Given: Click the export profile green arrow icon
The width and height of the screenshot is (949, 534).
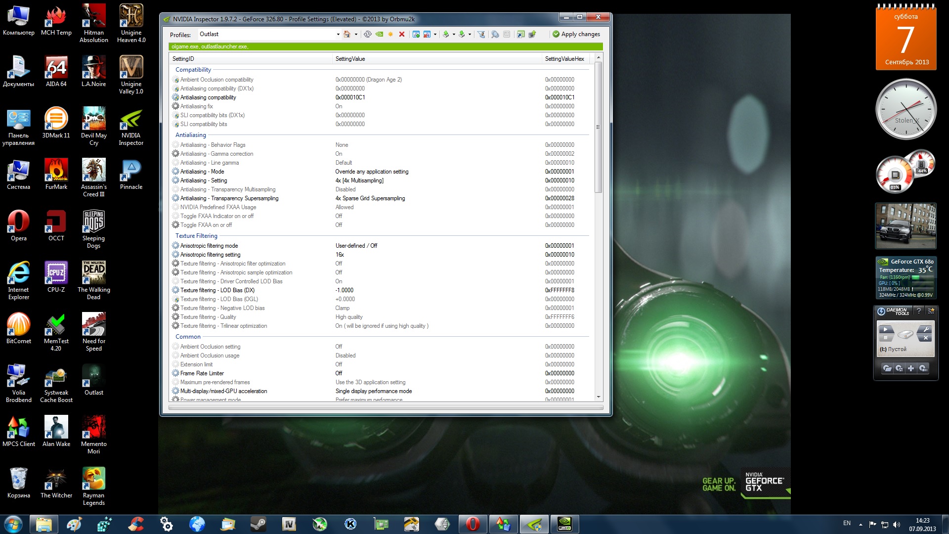Looking at the screenshot, I should pos(446,34).
